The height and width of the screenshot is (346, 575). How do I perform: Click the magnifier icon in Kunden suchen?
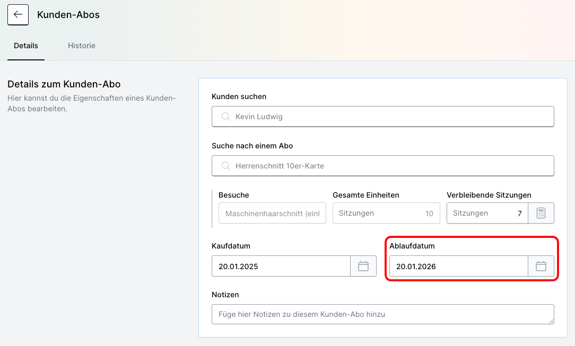coord(225,117)
